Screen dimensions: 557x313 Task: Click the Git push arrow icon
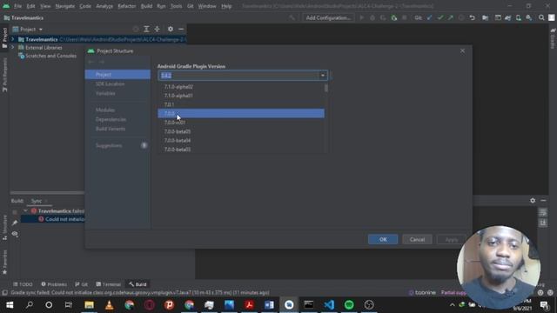pos(451,17)
